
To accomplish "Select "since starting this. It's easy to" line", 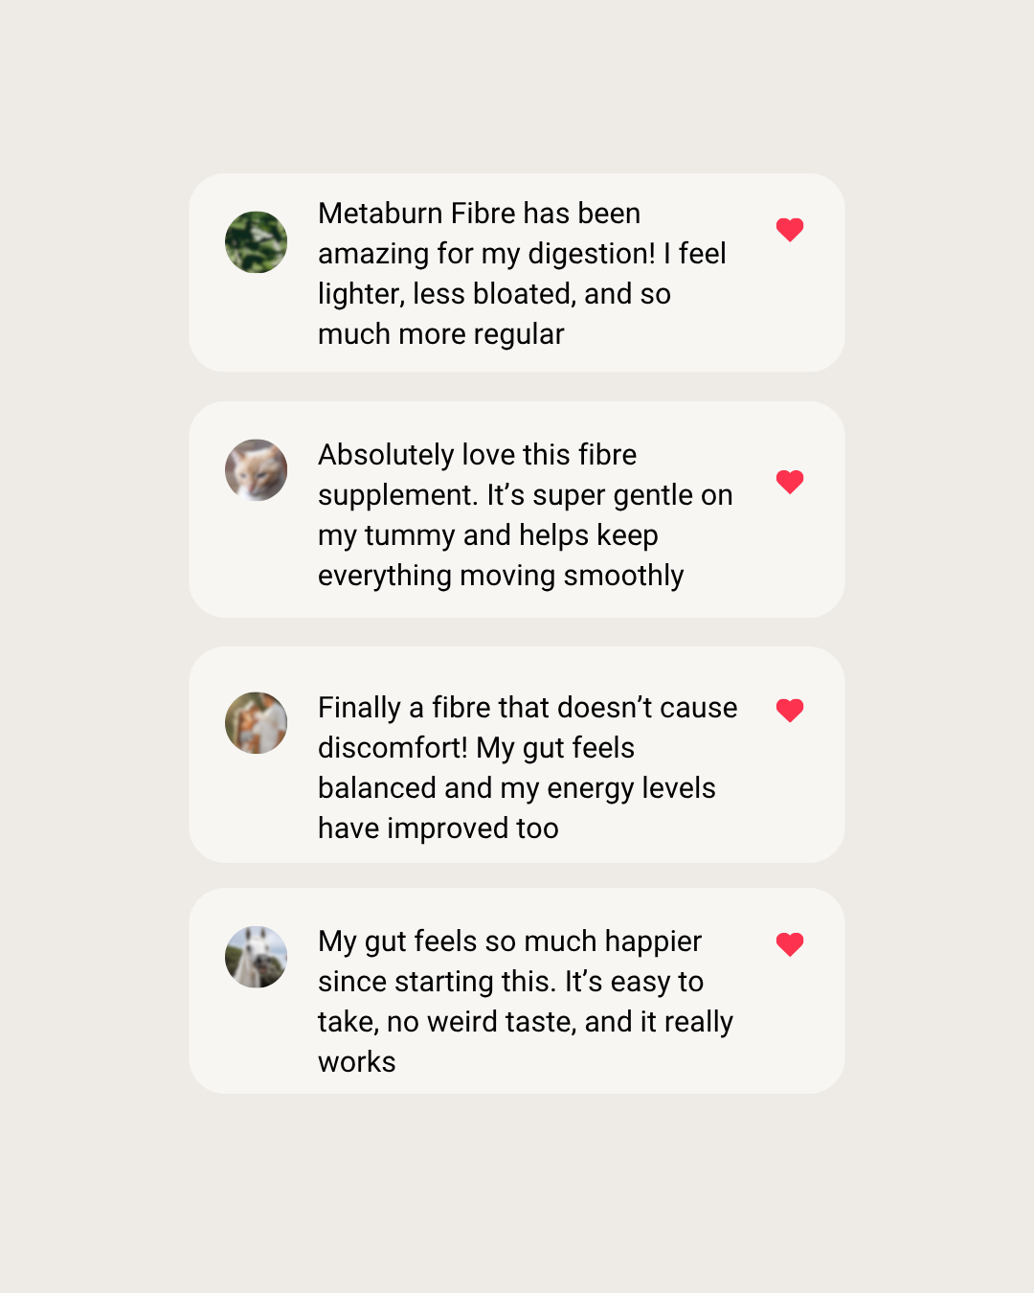I will pos(510,982).
